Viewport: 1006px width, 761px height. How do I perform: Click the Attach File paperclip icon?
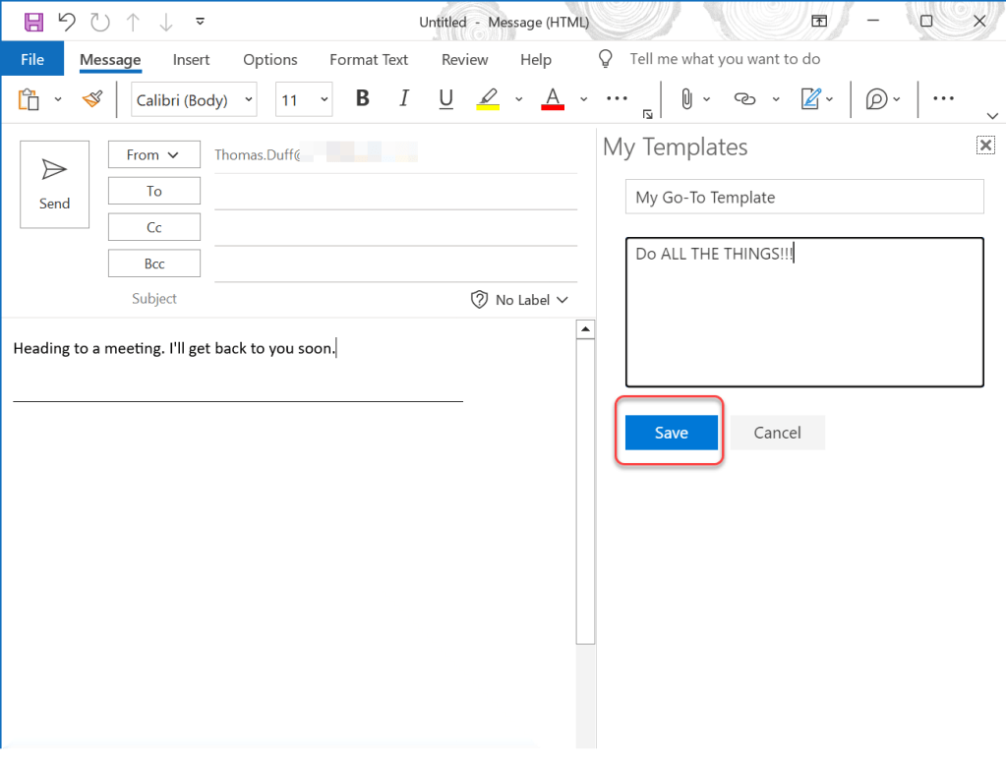pyautogui.click(x=686, y=99)
